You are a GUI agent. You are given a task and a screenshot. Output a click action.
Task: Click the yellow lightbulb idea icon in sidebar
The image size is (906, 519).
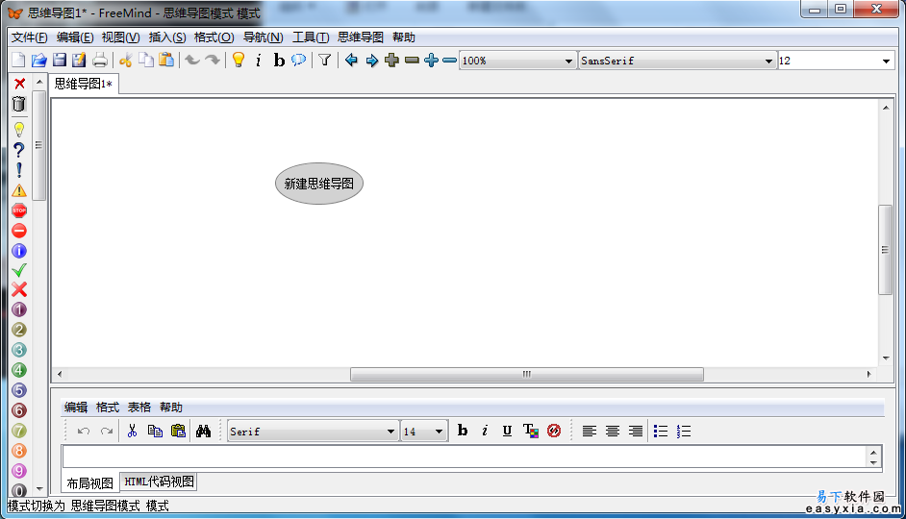point(18,129)
